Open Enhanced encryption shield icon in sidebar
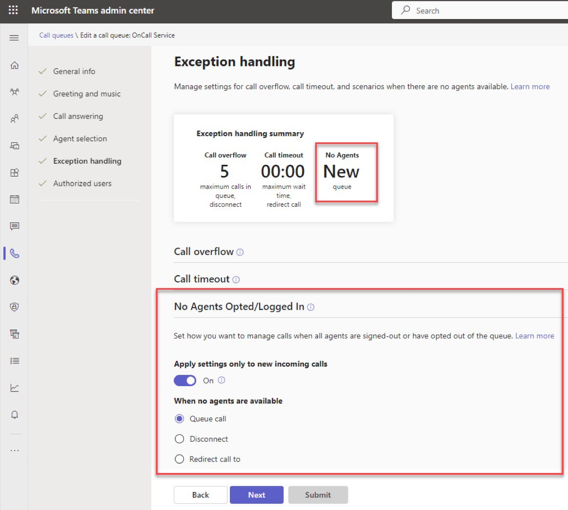Screen dimensions: 568x510 [15, 307]
